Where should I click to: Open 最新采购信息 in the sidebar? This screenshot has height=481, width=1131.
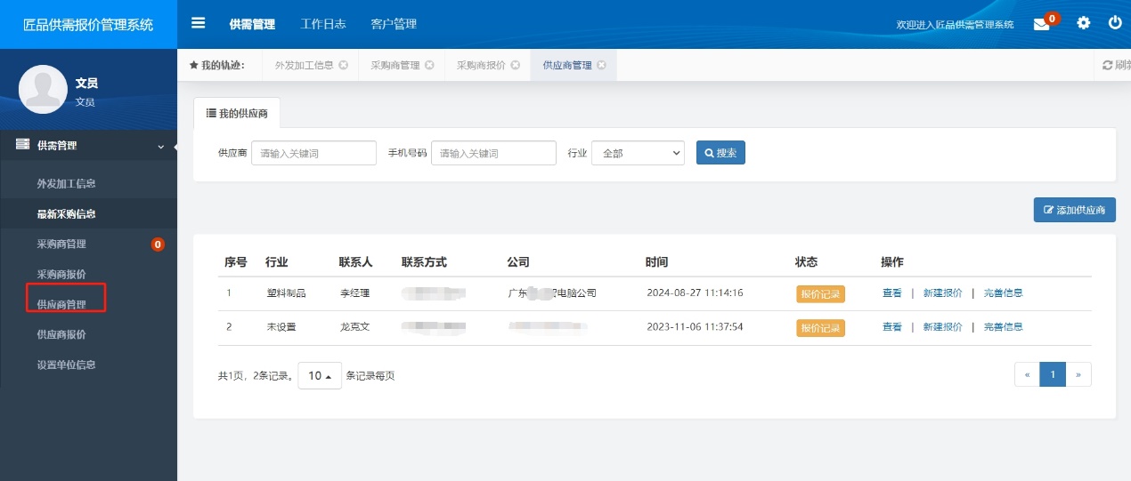point(66,214)
